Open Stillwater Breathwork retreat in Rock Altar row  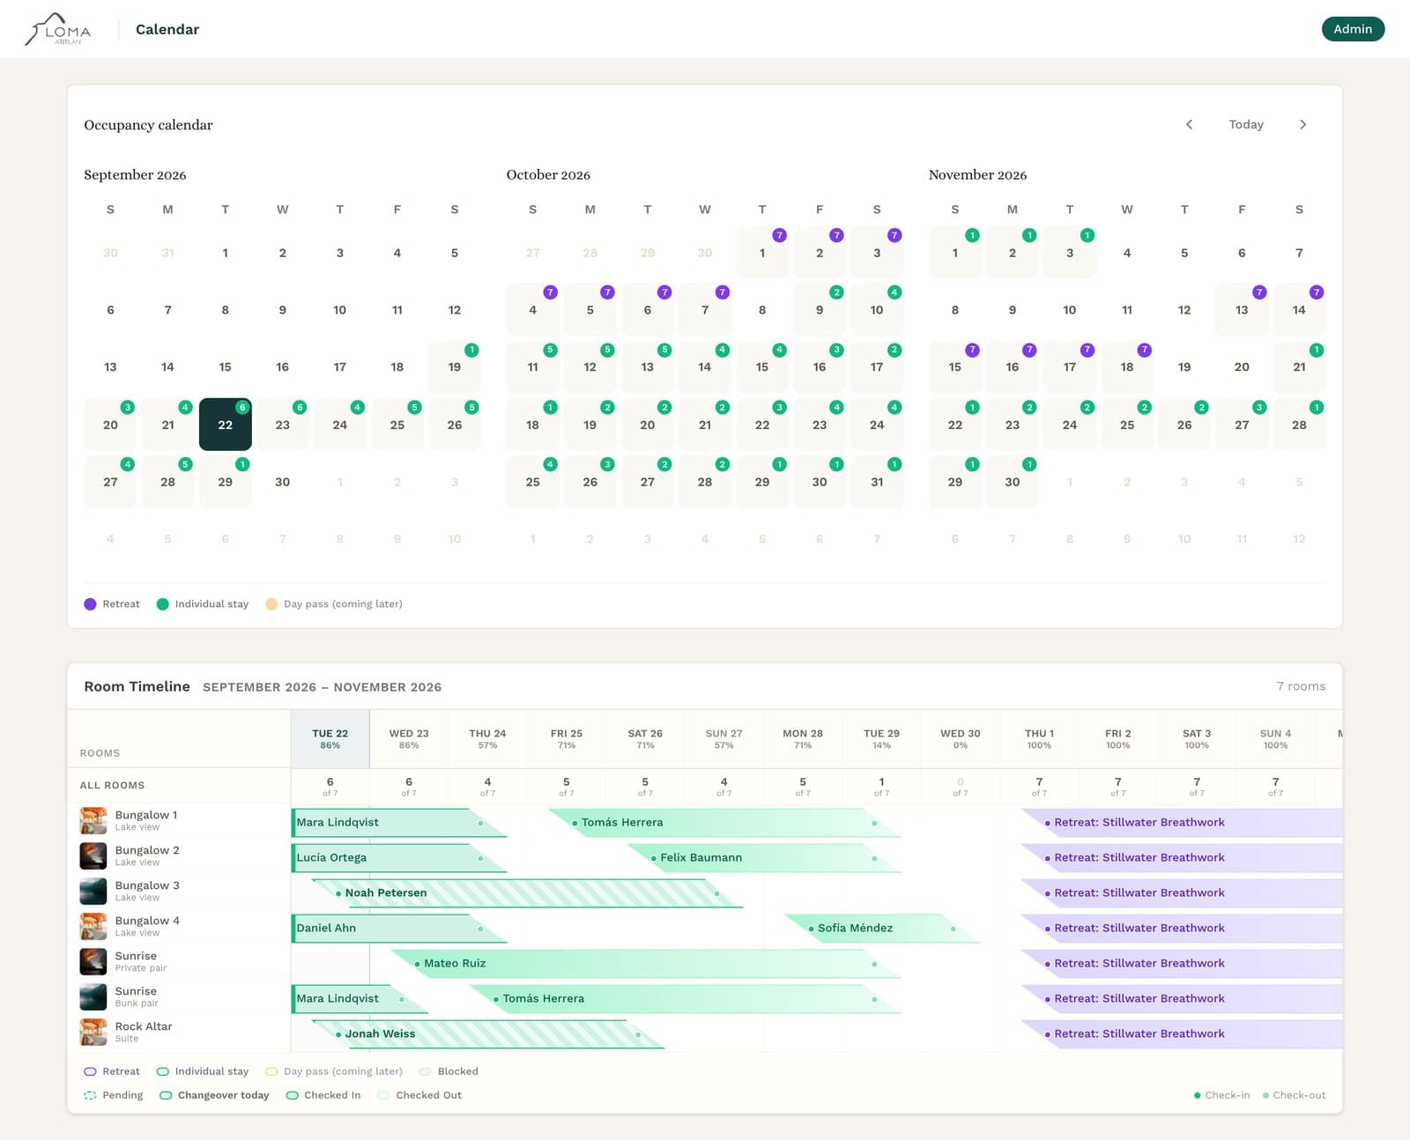point(1183,1033)
